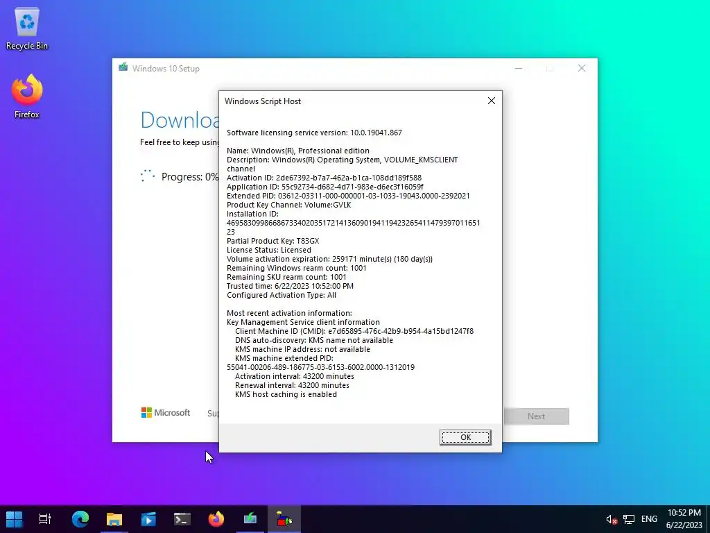Screen dimensions: 710x533
Task: Click the Application ID line
Action: pyautogui.click(x=324, y=187)
